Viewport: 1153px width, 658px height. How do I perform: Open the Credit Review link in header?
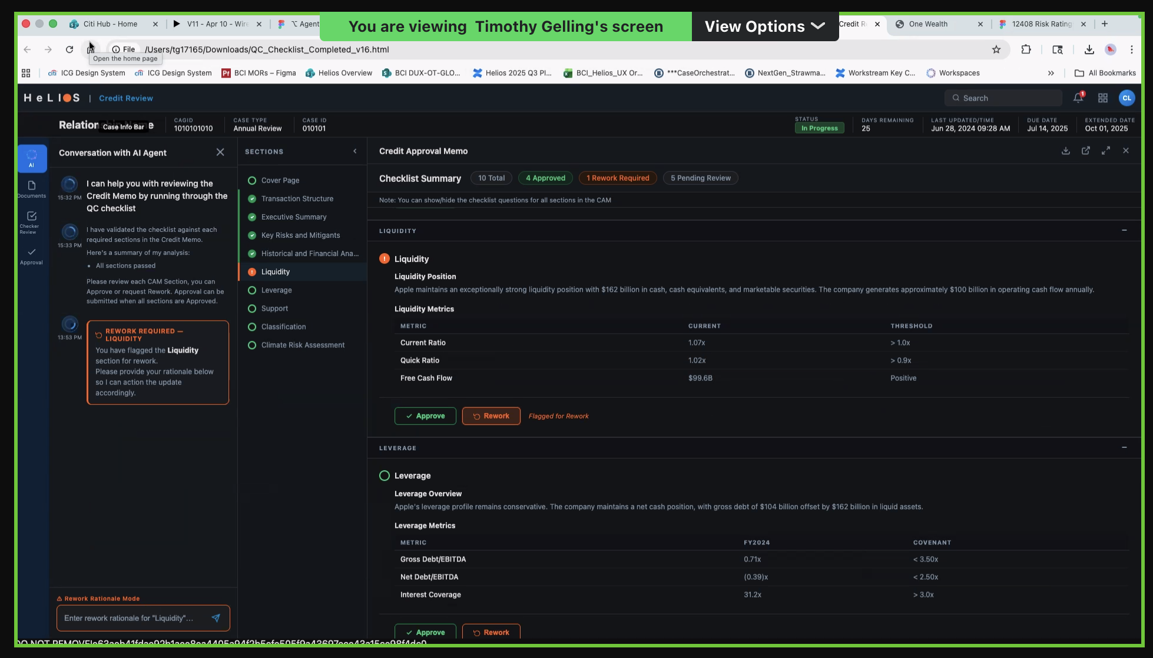pos(126,98)
